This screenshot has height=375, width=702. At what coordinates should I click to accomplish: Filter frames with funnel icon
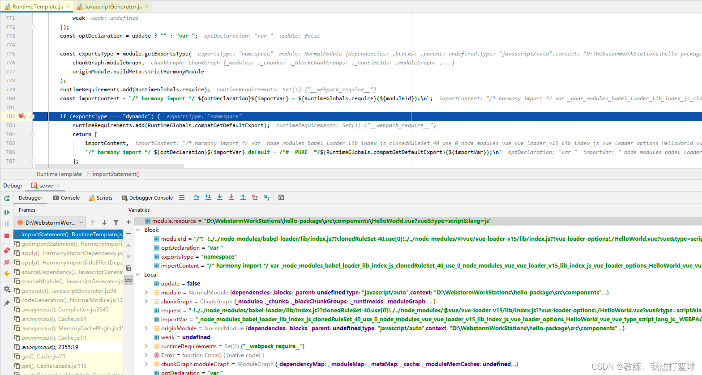pyautogui.click(x=116, y=222)
